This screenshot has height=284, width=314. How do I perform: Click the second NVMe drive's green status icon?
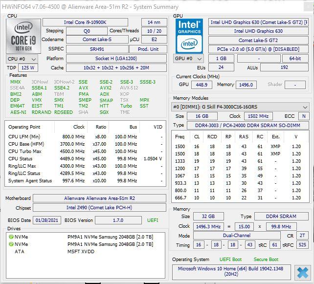pyautogui.click(x=11, y=244)
